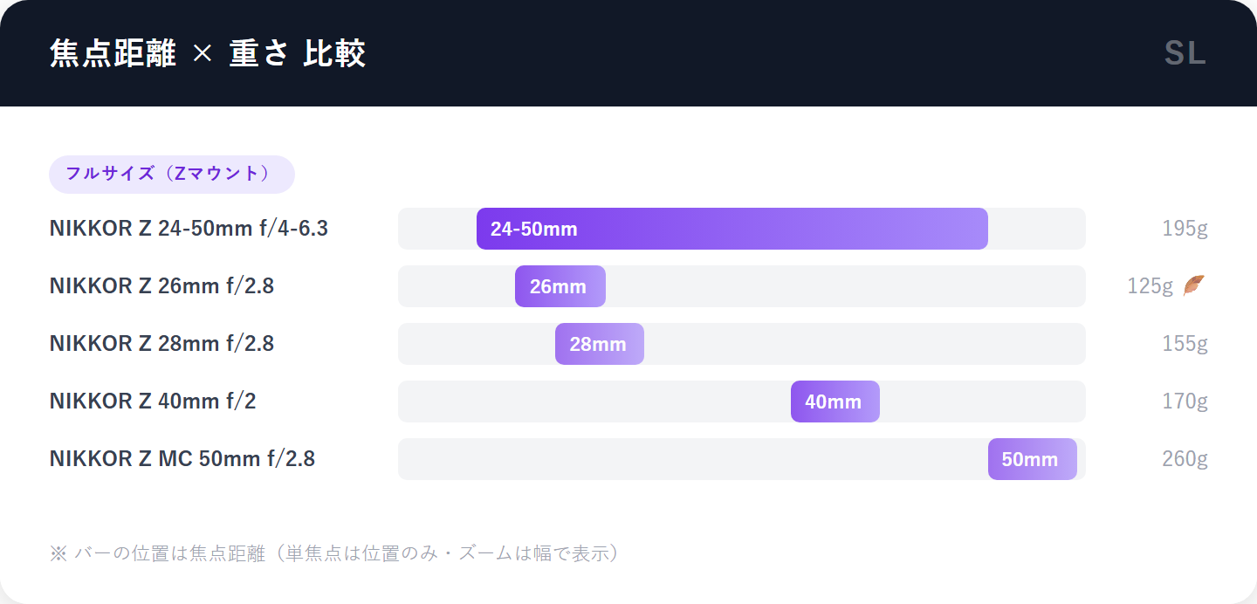The image size is (1257, 604).
Task: Select NIKKOR Z 26mm f/2.8 label
Action: [x=162, y=286]
